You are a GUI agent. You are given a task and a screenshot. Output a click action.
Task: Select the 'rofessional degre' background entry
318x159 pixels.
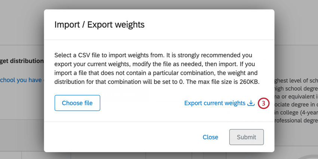pos(296,121)
